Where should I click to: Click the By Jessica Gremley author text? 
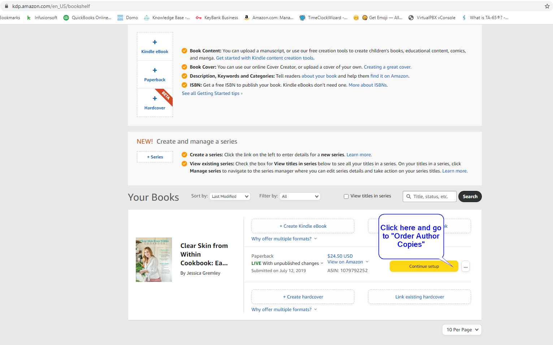click(x=200, y=273)
